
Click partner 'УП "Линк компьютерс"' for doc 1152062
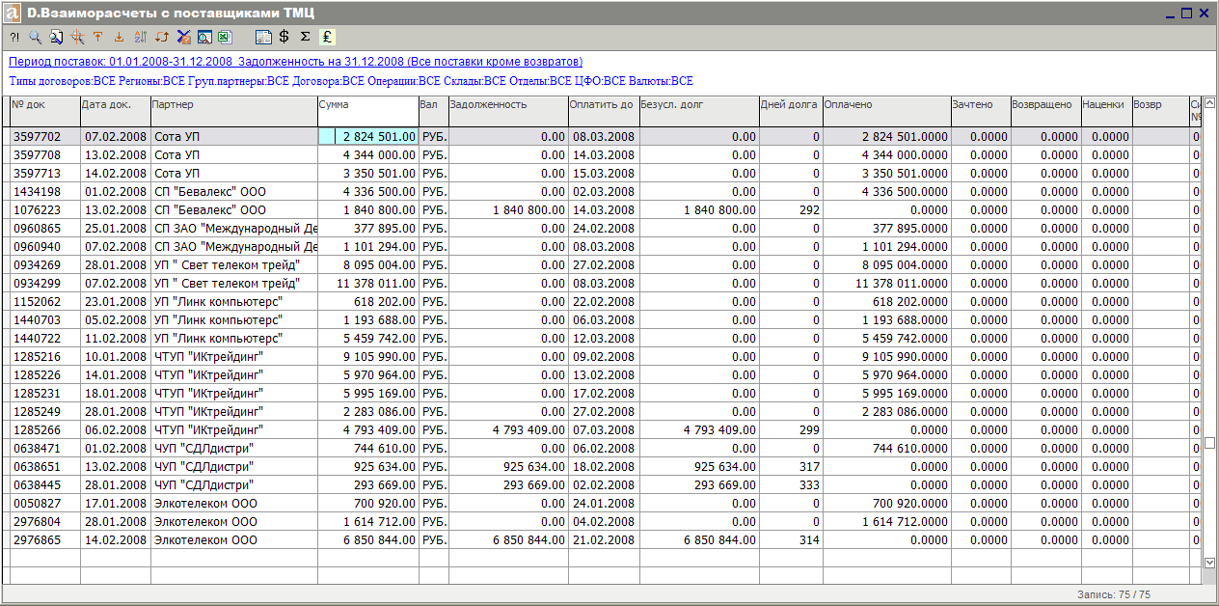[x=233, y=302]
